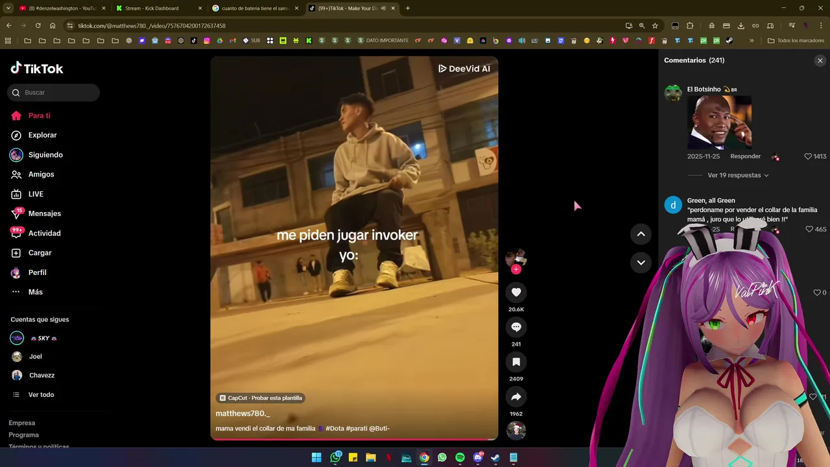
Task: Open Discord from the taskbar
Action: pyautogui.click(x=478, y=457)
